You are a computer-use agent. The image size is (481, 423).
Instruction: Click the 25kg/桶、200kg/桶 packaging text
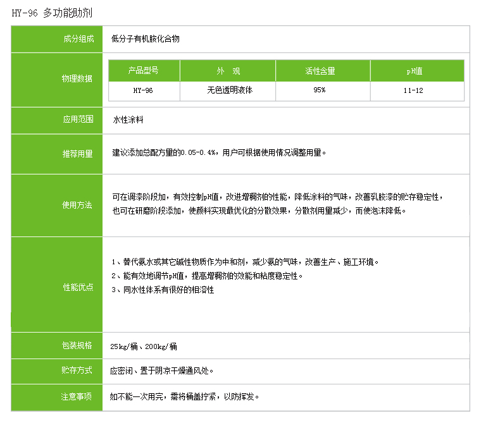click(144, 346)
